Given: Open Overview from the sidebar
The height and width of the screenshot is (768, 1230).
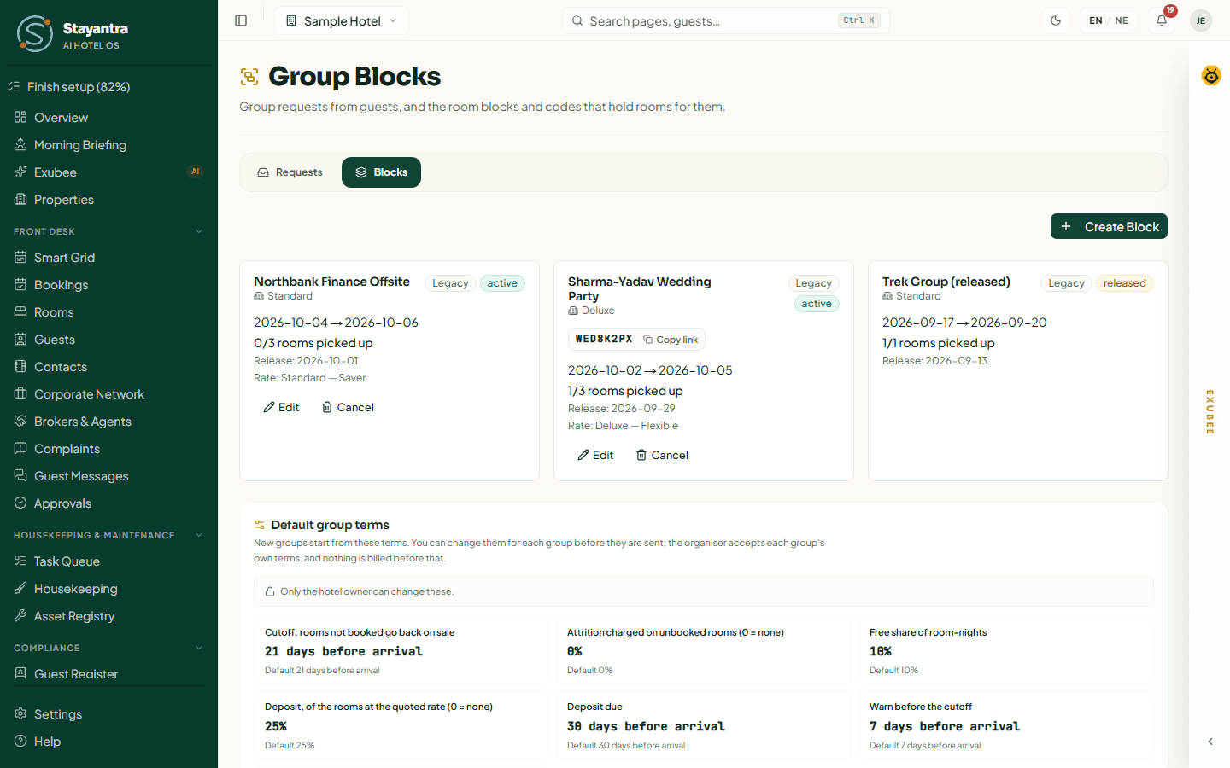Looking at the screenshot, I should point(108,118).
